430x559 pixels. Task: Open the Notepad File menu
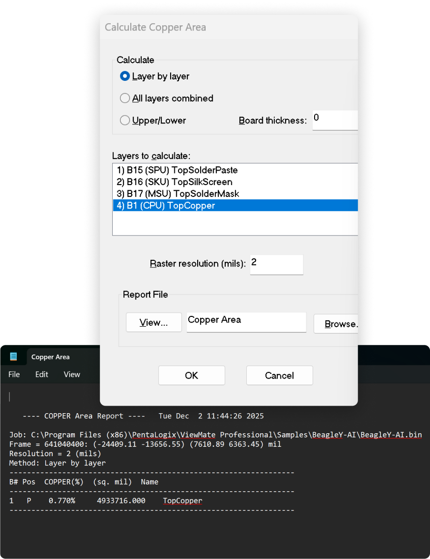pyautogui.click(x=14, y=374)
